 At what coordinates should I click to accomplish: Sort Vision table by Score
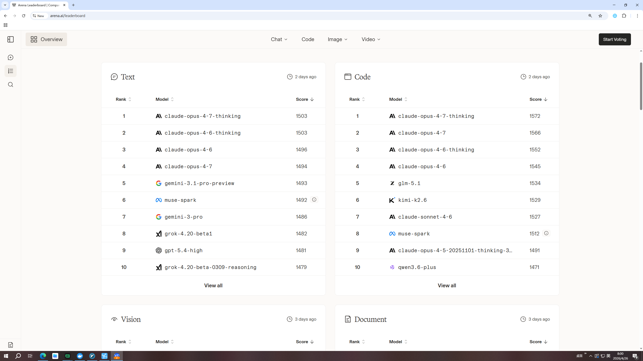[x=305, y=342]
